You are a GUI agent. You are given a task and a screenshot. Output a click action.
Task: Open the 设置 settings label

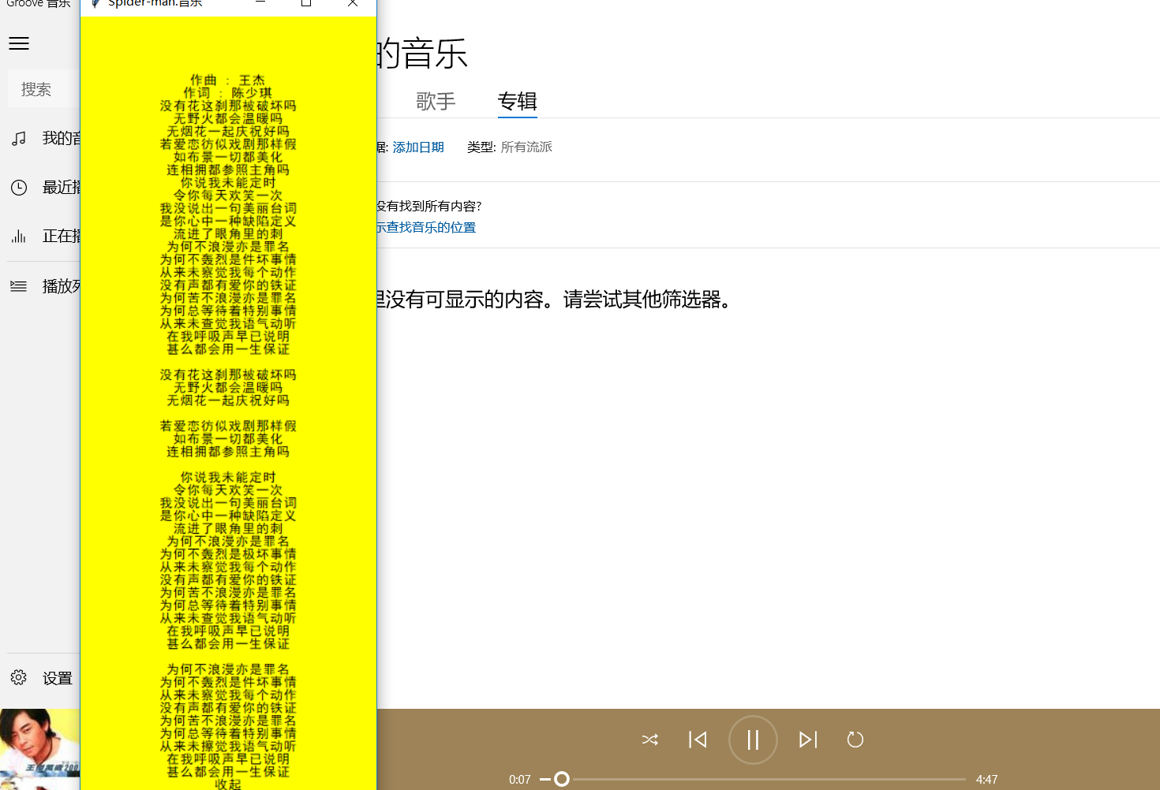[x=58, y=678]
